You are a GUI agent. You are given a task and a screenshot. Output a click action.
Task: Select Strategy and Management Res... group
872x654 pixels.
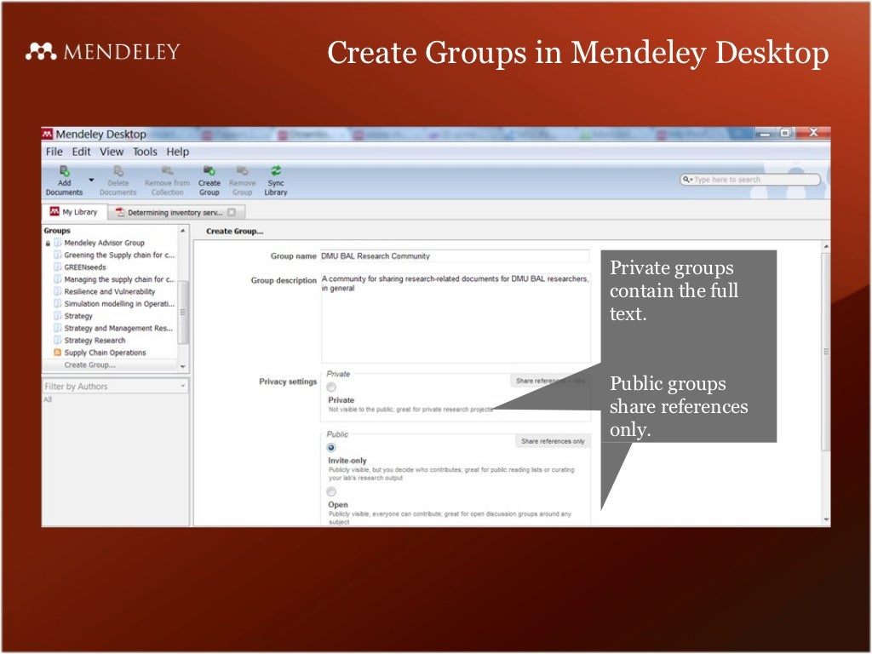[118, 329]
